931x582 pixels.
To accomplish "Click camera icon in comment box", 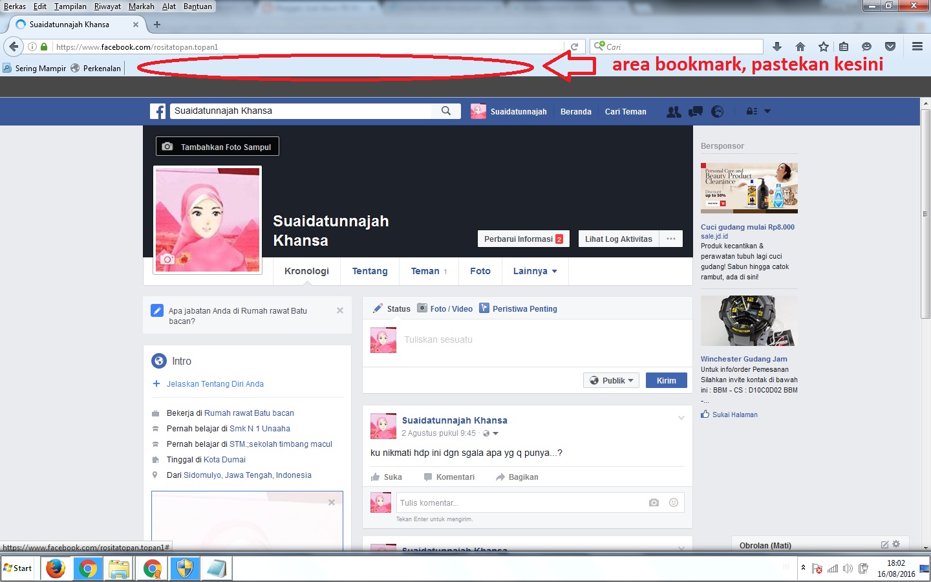I will tap(654, 502).
